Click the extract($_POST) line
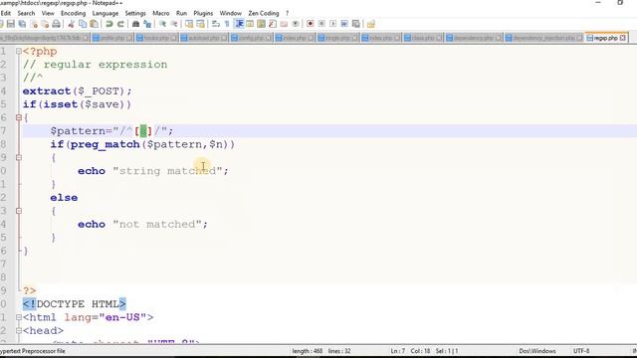This screenshot has height=358, width=637. coord(78,90)
